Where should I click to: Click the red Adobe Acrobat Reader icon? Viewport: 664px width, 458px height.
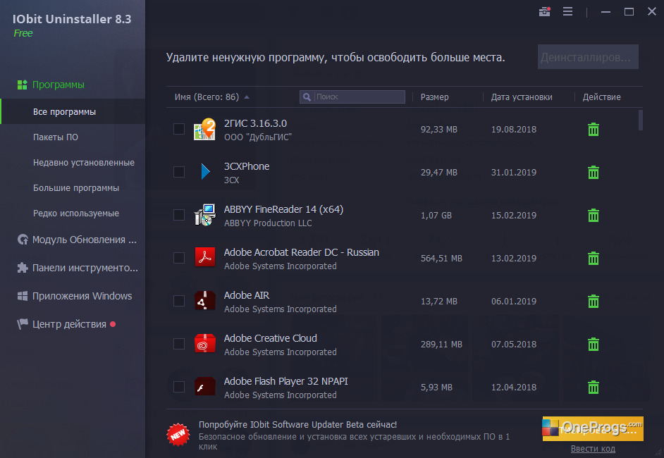205,258
